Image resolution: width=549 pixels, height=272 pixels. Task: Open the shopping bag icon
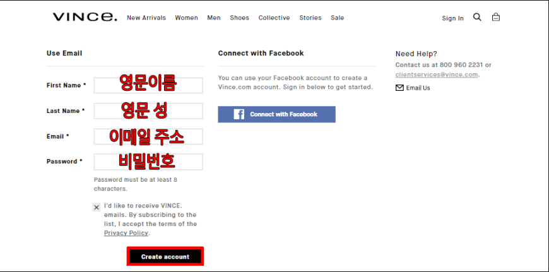[496, 17]
